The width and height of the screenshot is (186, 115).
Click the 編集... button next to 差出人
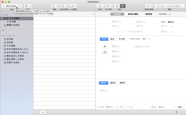coord(180,107)
